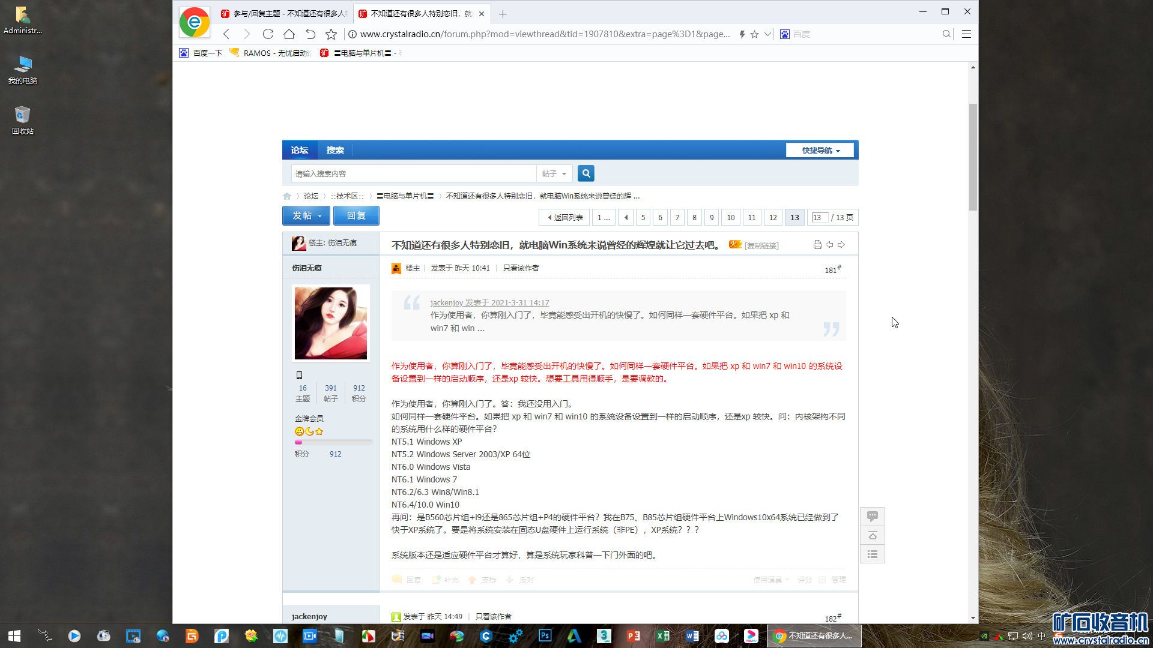Open Excel from the taskbar
Screen dimensions: 1153x648
[662, 635]
